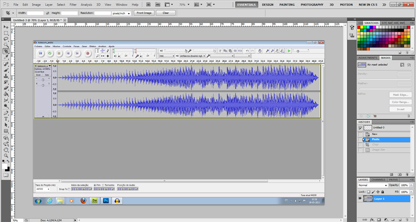Delete the layer using the trash icon
416x222 pixels.
(408, 219)
